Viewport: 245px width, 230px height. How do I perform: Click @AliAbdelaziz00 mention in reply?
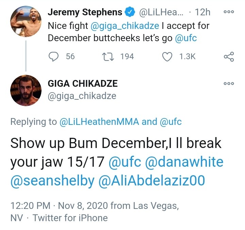click(152, 181)
